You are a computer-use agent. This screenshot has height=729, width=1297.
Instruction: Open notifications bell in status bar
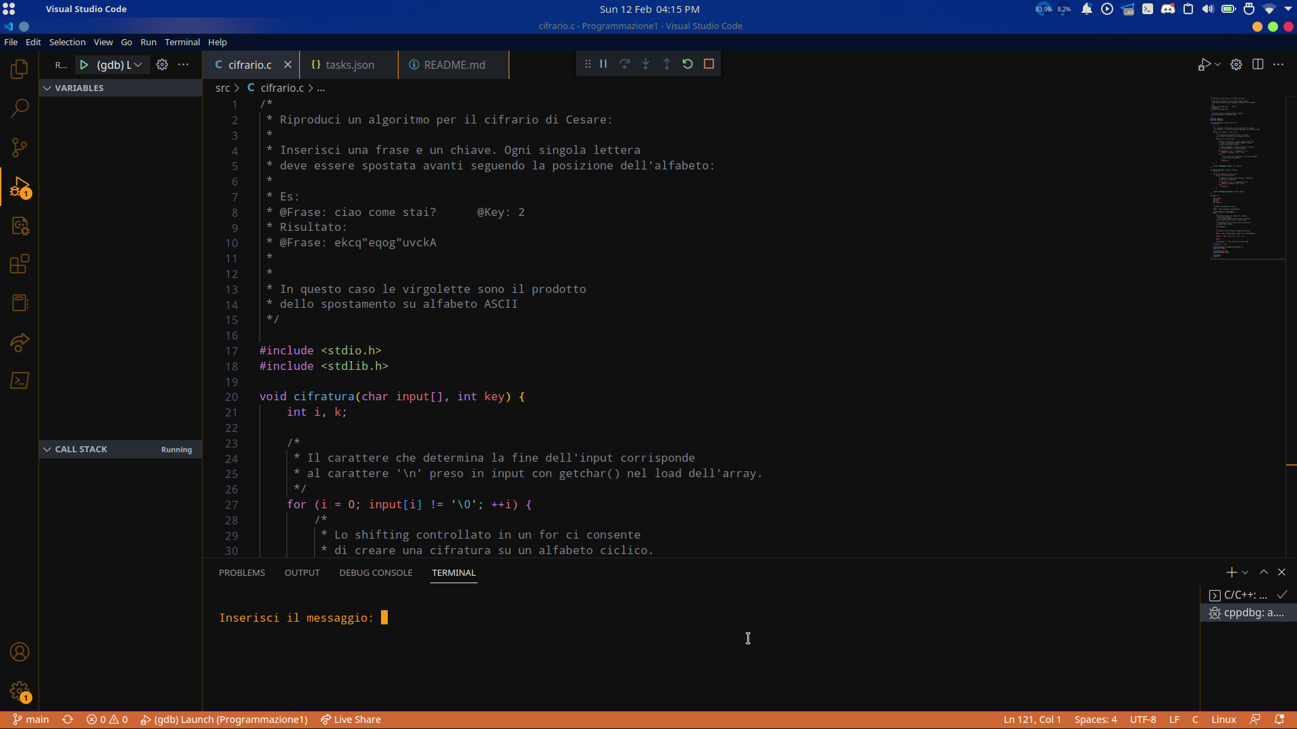pyautogui.click(x=1279, y=720)
